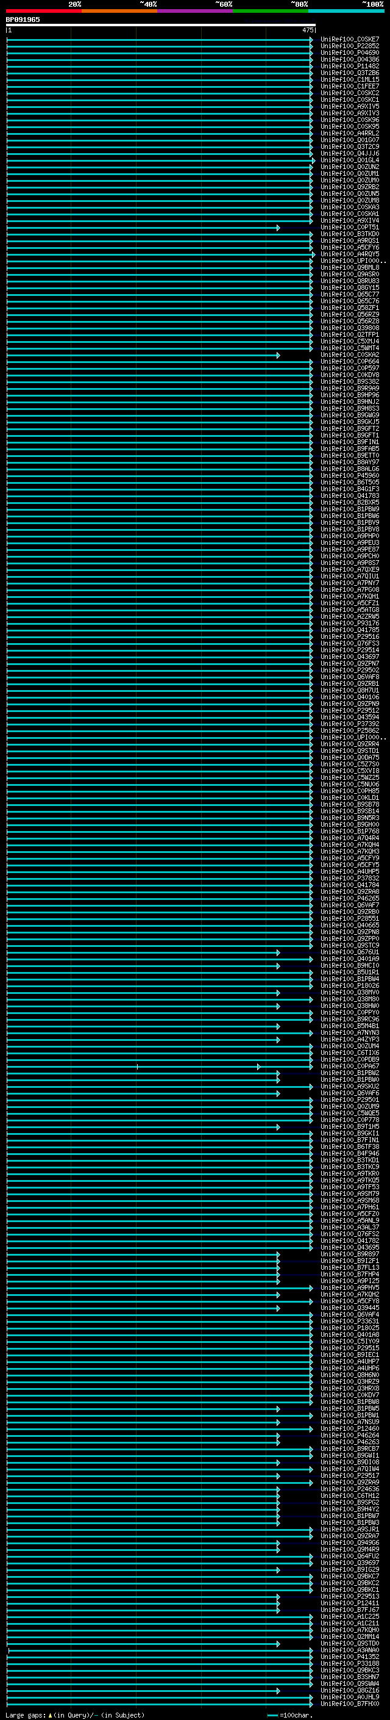Screen dimensions: 390x1720
Task: Open hit UniRef100_C0SKE7
Action: tap(350, 40)
